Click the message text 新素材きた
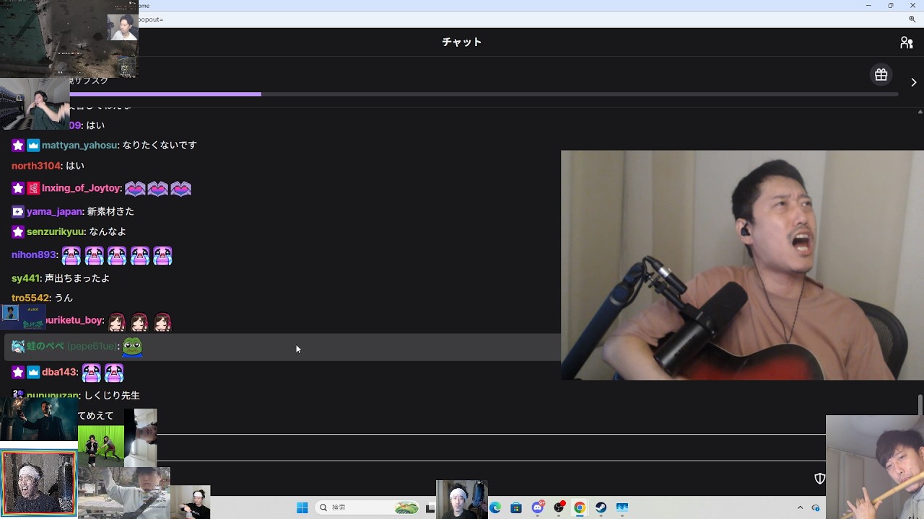924x519 pixels. pyautogui.click(x=110, y=212)
